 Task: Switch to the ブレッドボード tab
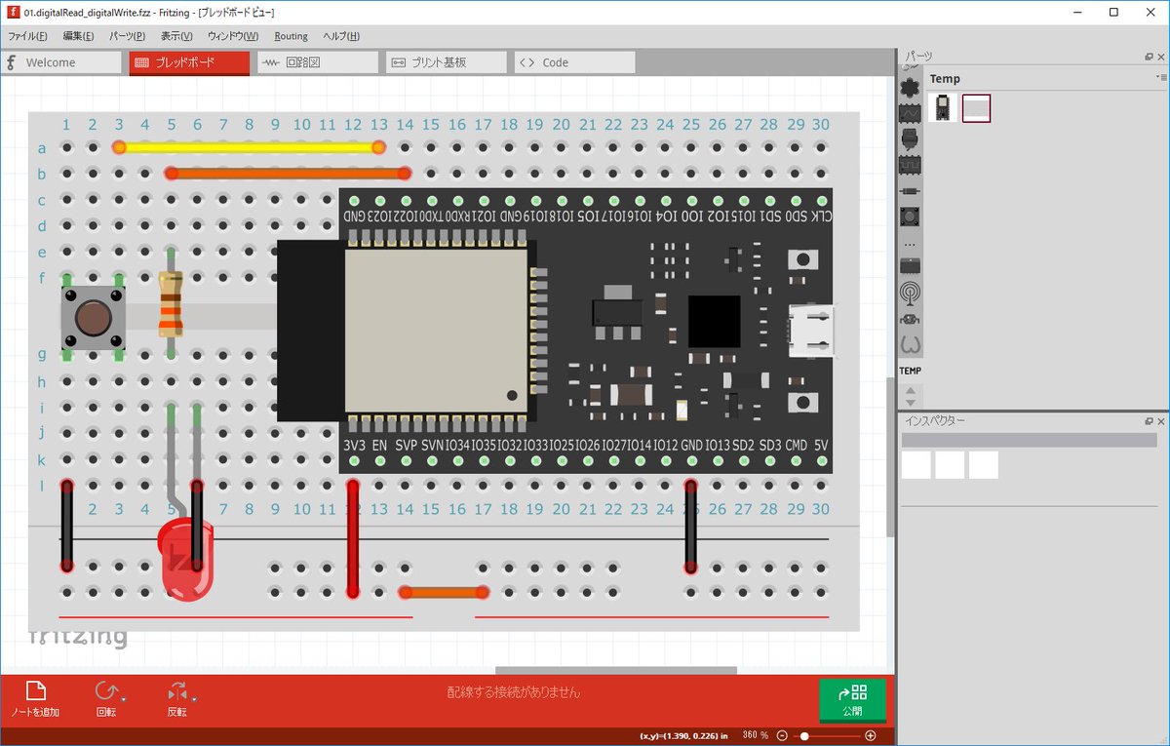[x=189, y=62]
